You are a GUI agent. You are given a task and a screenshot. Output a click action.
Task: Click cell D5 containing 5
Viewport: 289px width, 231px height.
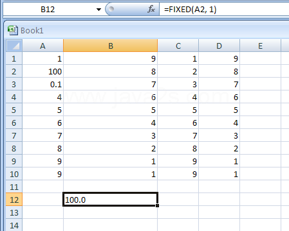point(219,110)
